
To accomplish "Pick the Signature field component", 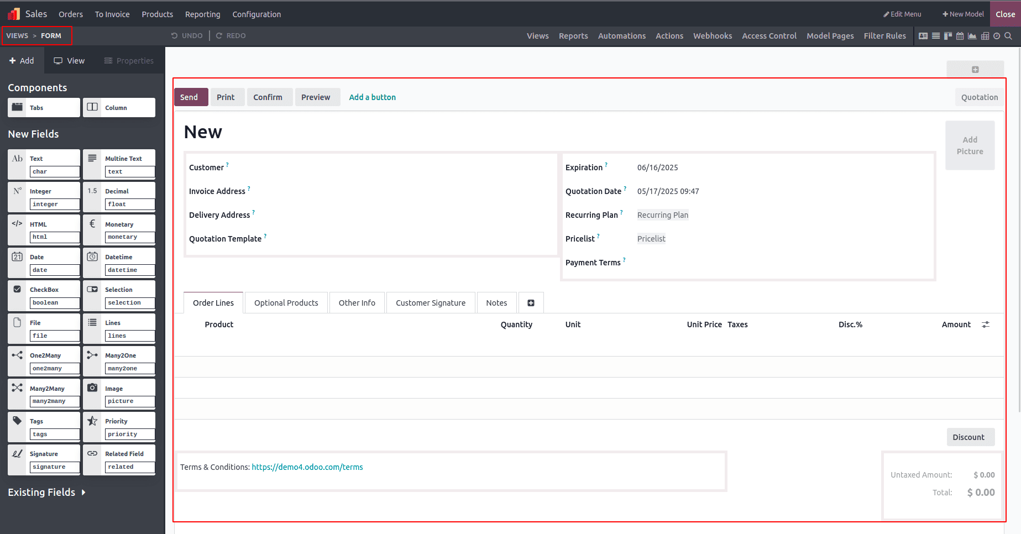I will tap(44, 459).
